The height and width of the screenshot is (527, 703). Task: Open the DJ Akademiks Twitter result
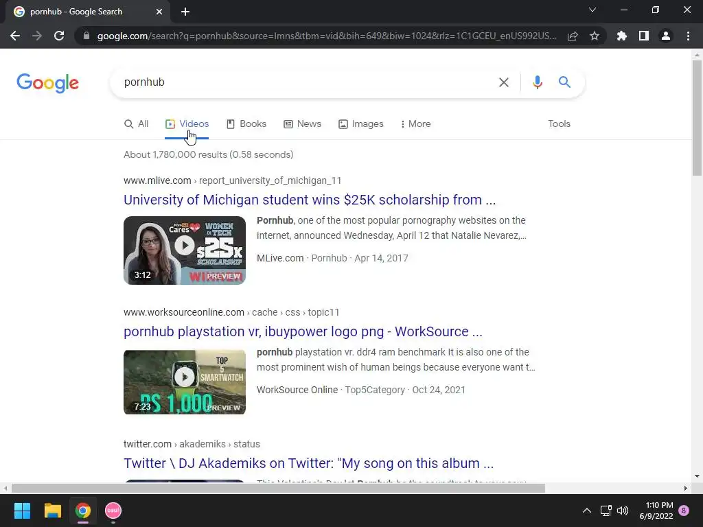(308, 463)
